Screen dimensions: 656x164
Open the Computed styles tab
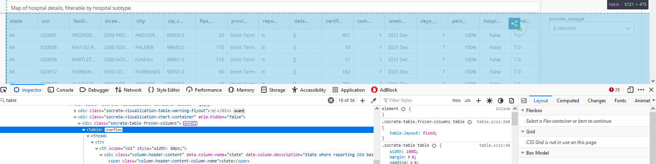568,101
